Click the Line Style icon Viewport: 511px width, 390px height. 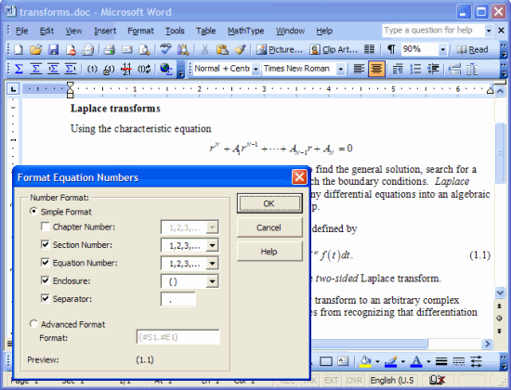tap(441, 361)
